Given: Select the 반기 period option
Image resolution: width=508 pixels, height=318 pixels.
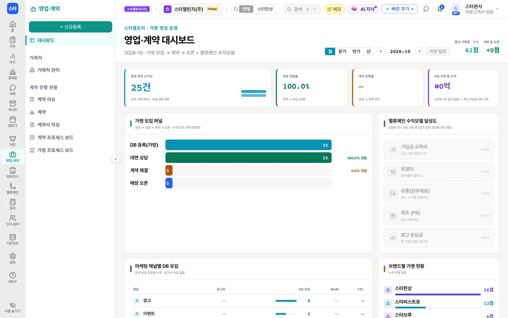Looking at the screenshot, I should click(x=356, y=51).
